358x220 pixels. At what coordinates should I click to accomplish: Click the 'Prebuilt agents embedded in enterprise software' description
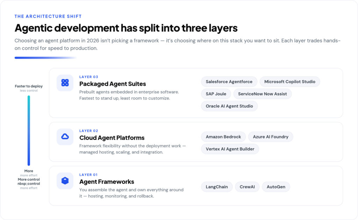tap(129, 95)
